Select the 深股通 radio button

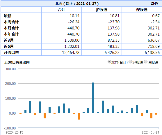coord(146,62)
